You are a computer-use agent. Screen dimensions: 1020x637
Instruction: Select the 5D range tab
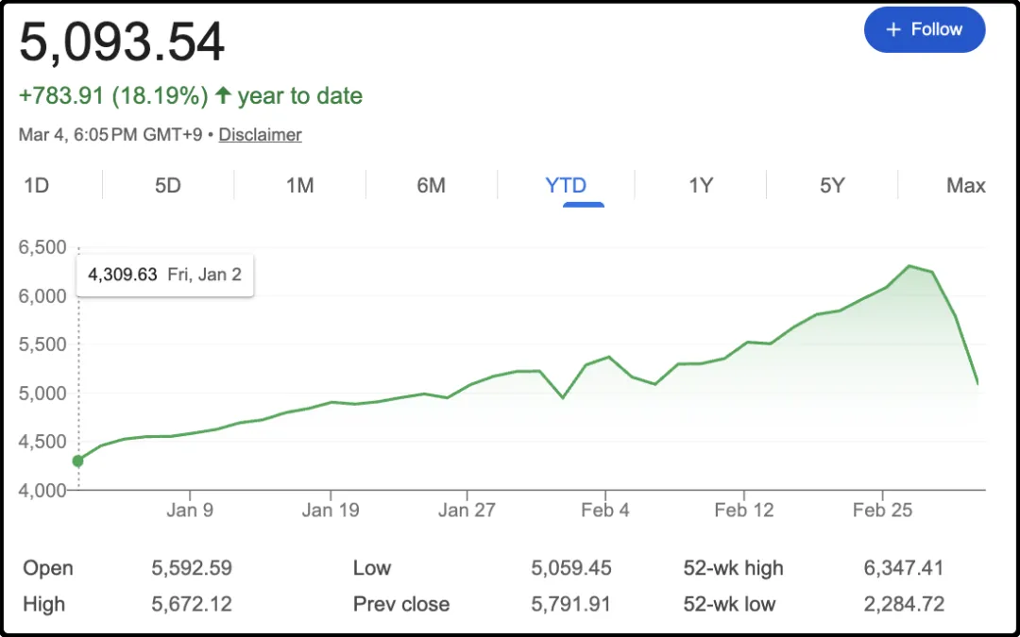[167, 185]
